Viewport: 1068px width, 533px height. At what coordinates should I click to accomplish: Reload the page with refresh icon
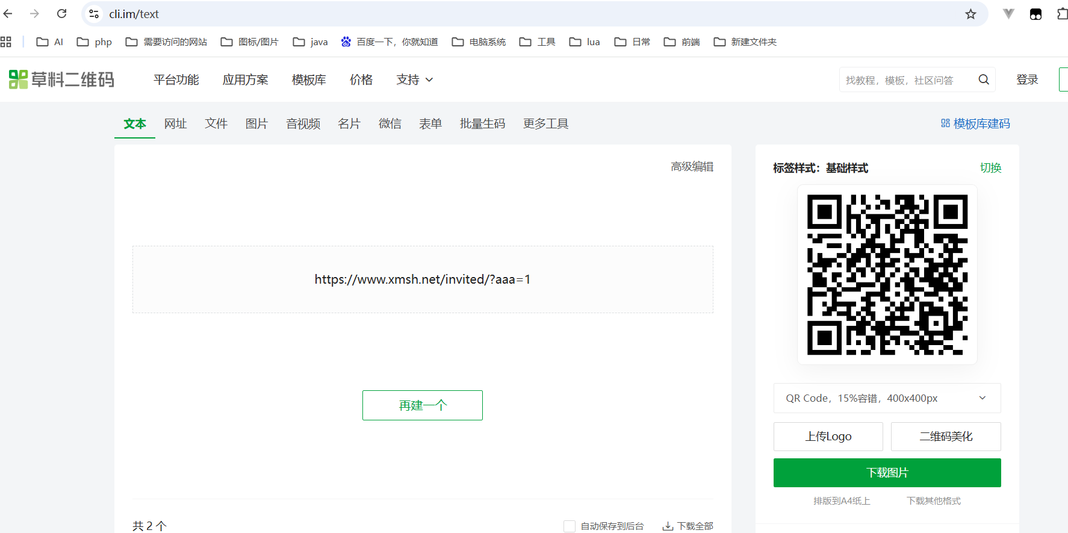click(x=61, y=13)
